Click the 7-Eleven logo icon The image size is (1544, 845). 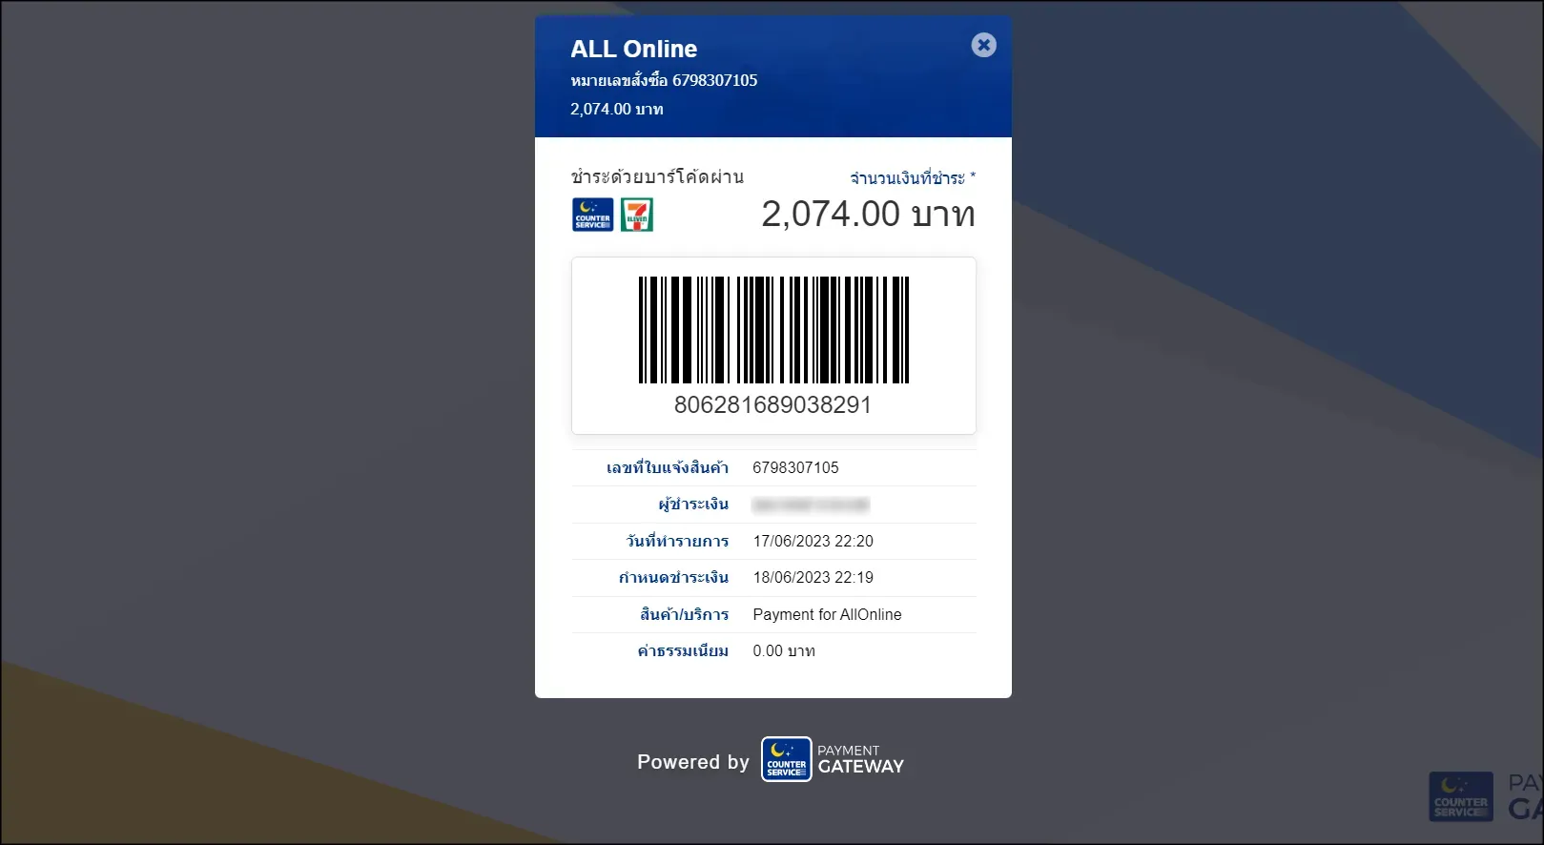click(x=636, y=215)
